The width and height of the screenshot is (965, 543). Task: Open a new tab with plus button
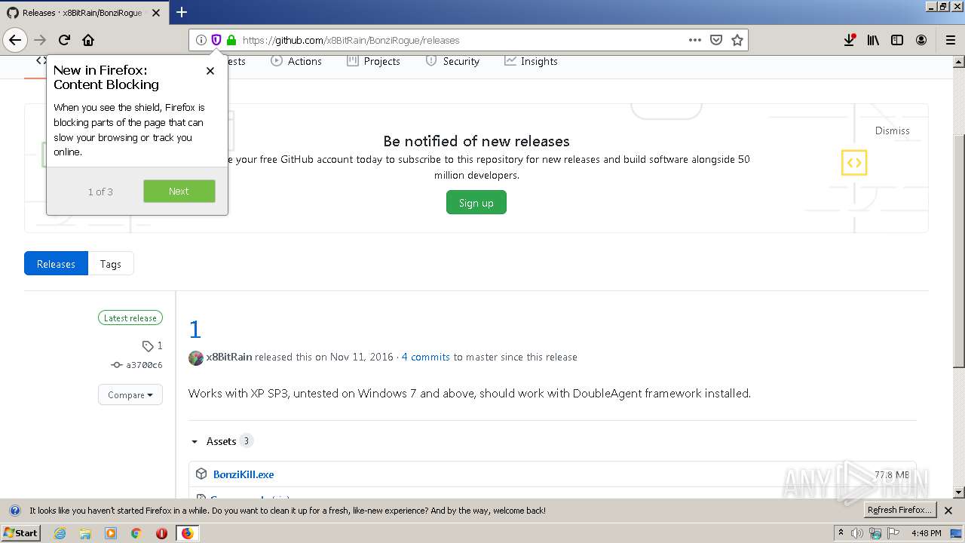[x=182, y=12]
